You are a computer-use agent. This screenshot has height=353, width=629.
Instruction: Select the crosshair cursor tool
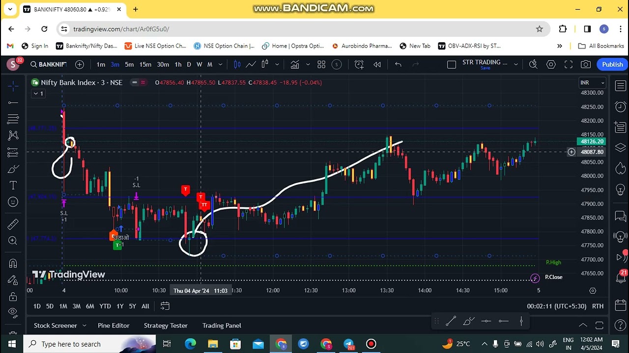click(x=13, y=86)
